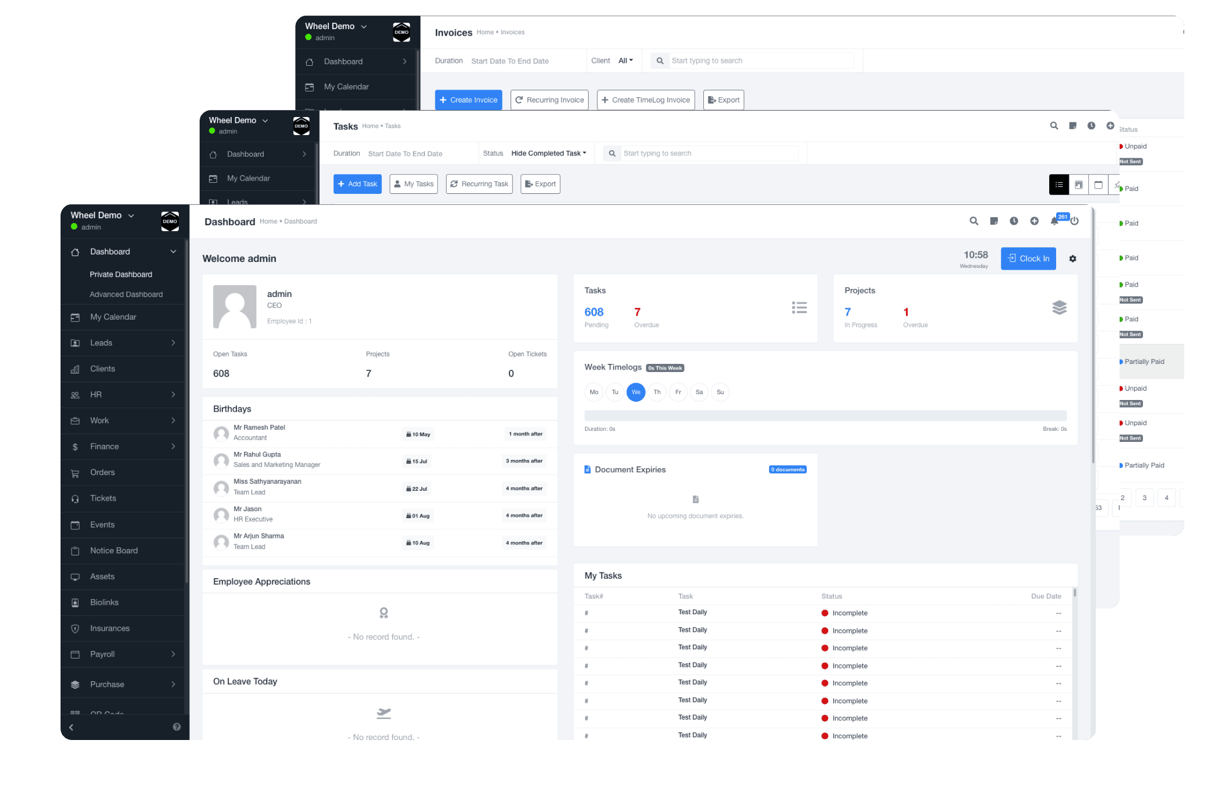Select Thursday in Week Timelogs
Viewport: 1211px width, 786px height.
[657, 392]
